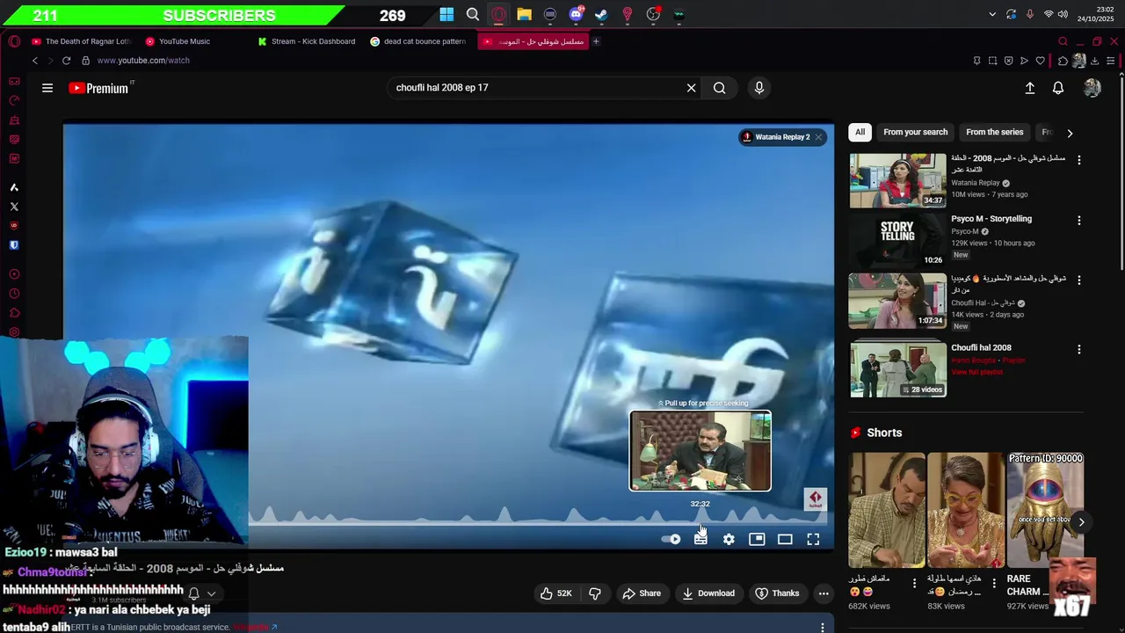This screenshot has width=1125, height=633.
Task: Open Windows Start menu
Action: click(x=446, y=14)
